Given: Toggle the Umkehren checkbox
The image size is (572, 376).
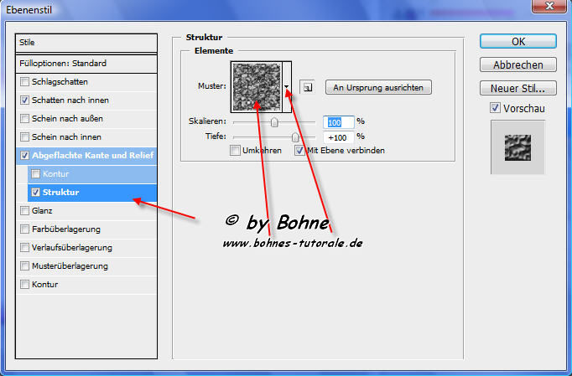Looking at the screenshot, I should click(236, 151).
